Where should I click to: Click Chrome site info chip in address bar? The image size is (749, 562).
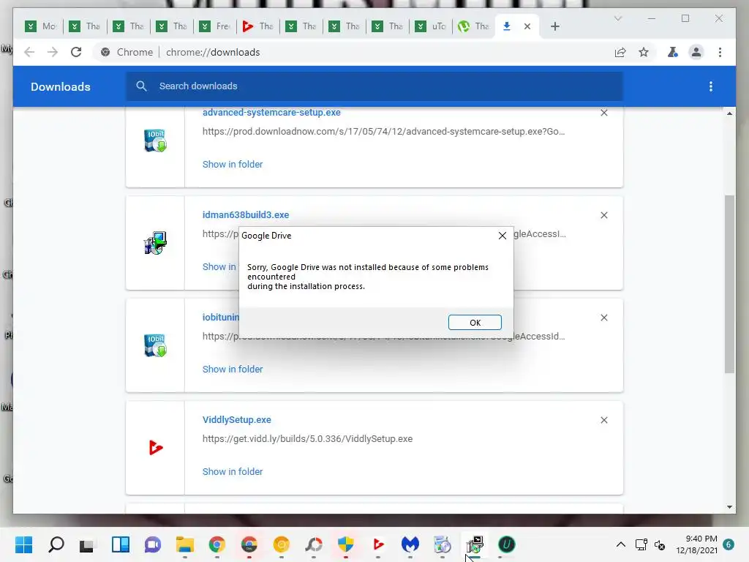127,52
